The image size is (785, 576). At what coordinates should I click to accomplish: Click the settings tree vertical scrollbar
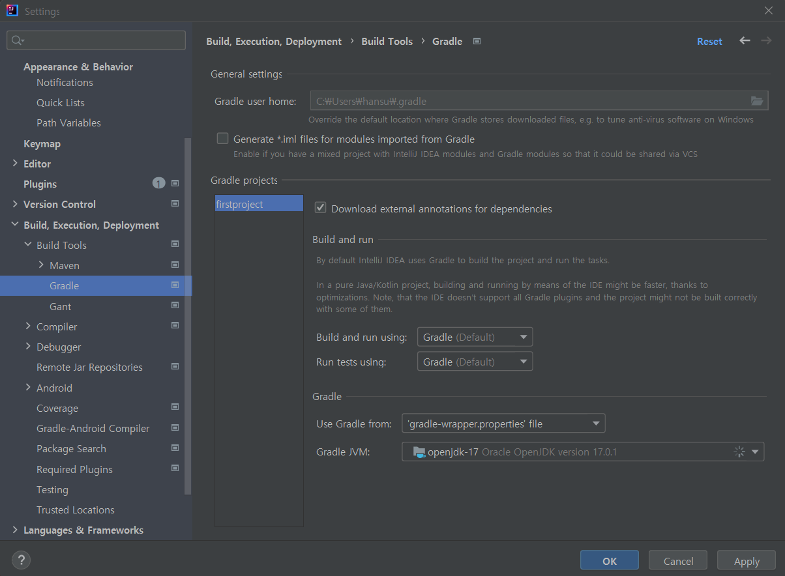point(188,316)
